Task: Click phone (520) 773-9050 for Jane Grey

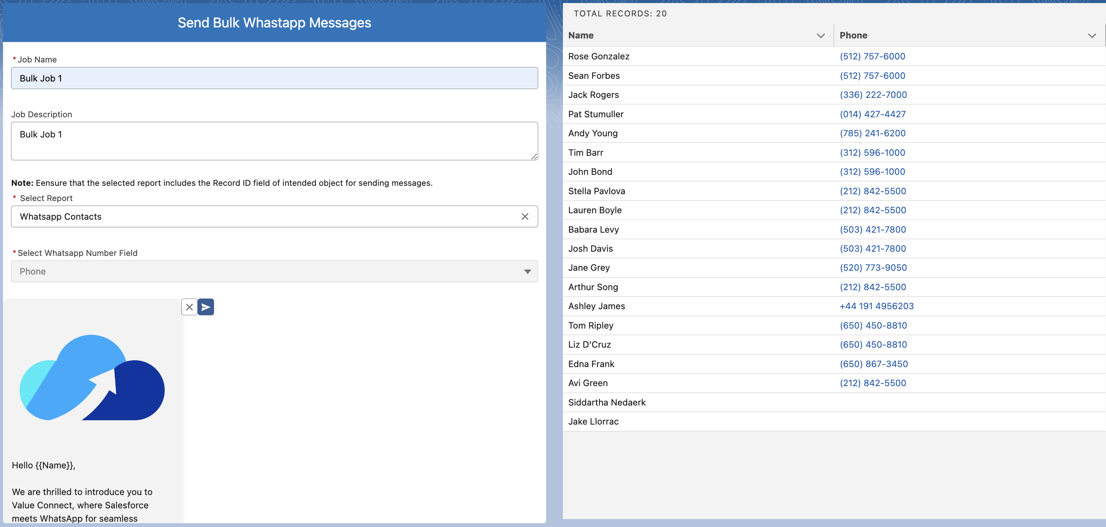Action: (873, 267)
